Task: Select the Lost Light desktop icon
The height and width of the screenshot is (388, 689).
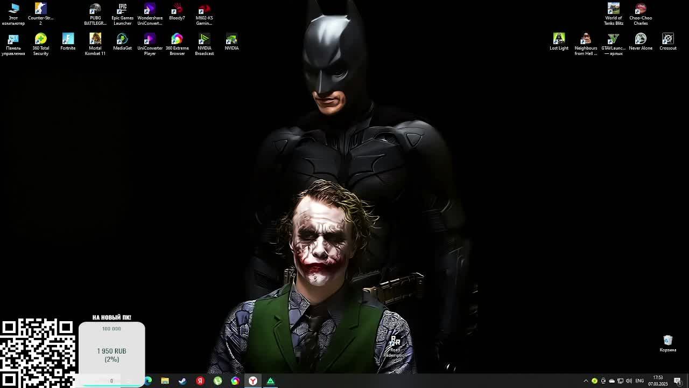Action: pos(559,42)
